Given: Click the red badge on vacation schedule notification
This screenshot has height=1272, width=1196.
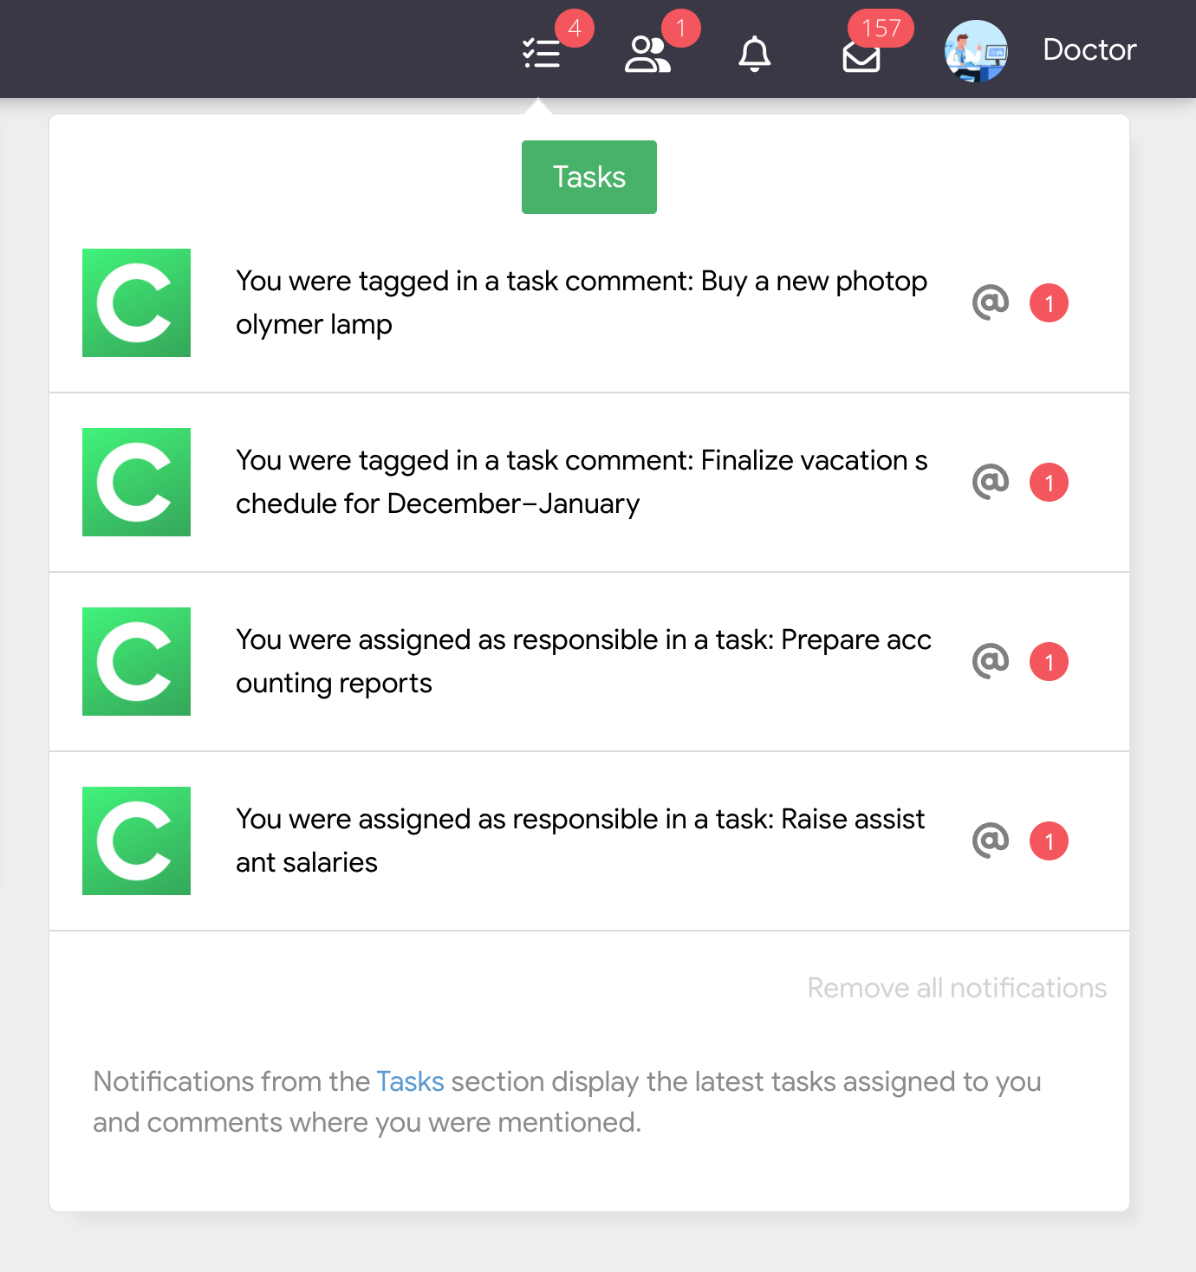Looking at the screenshot, I should (x=1049, y=483).
